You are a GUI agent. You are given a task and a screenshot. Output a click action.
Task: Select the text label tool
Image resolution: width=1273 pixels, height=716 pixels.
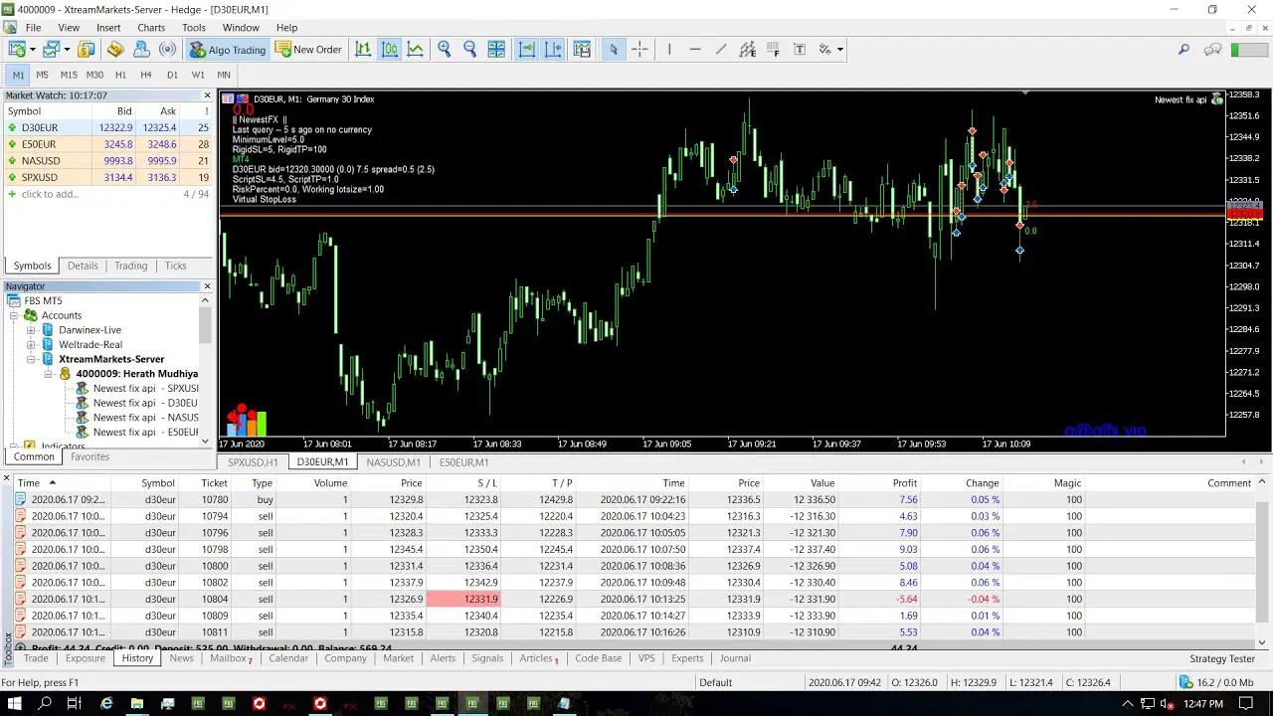pos(799,49)
